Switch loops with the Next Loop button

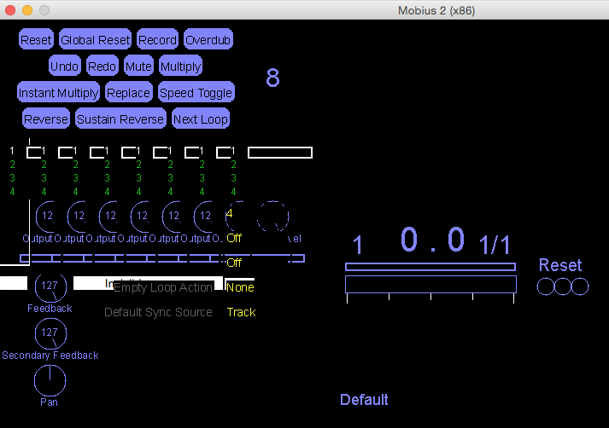[201, 119]
